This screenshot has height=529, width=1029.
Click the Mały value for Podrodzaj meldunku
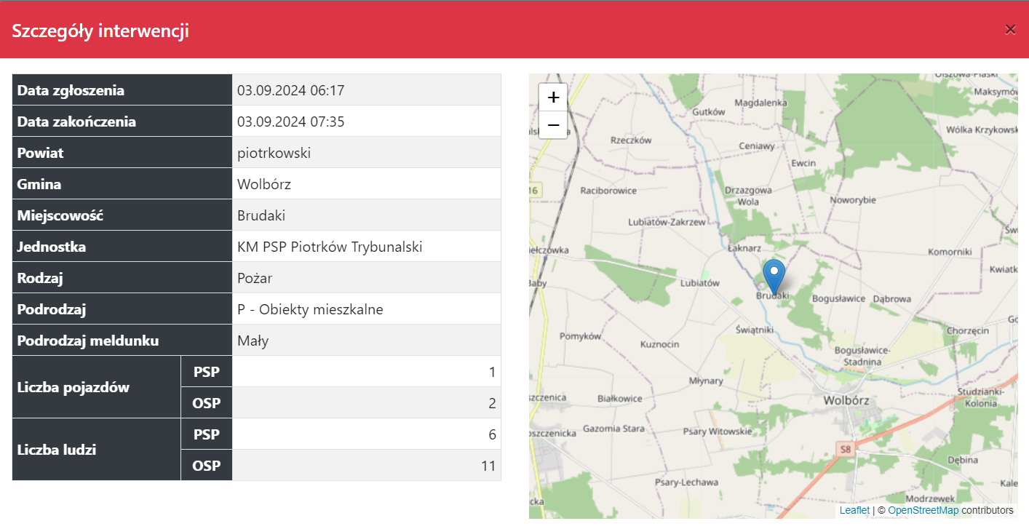[x=253, y=341]
